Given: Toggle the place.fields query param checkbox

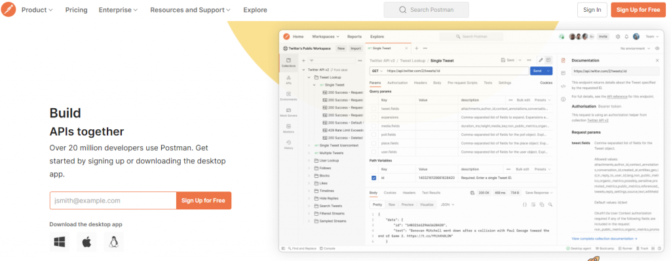Looking at the screenshot, I should pos(374,143).
